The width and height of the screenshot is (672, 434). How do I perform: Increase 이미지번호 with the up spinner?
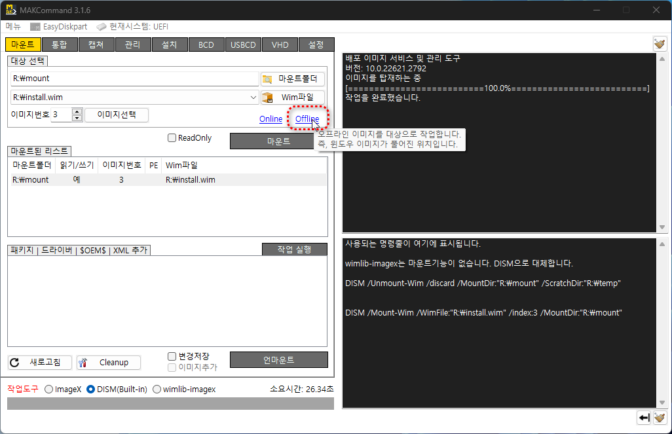click(77, 112)
